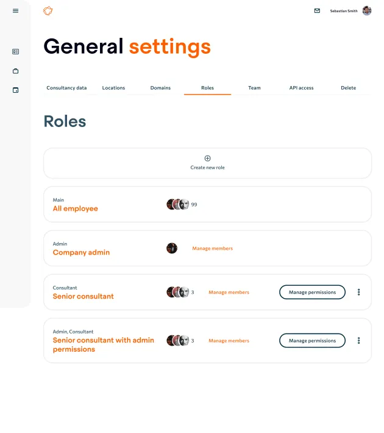The image size is (384, 433).
Task: Open Senior consultant three-dot options menu
Action: 358,292
